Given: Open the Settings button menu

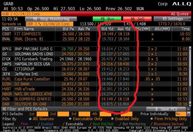Looking at the screenshot, I should coord(172,19).
